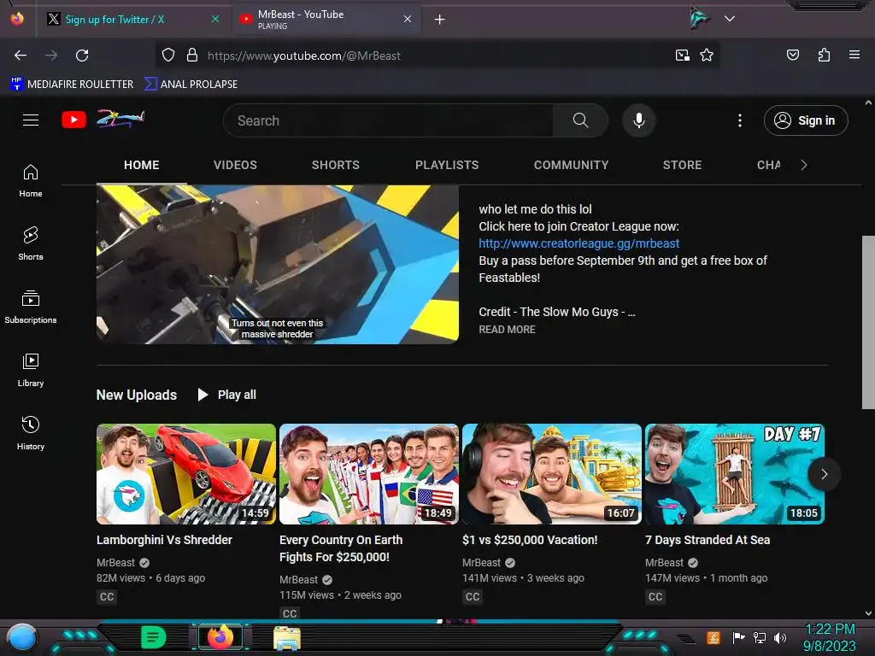Select the COMMUNITY channel tab

point(571,165)
